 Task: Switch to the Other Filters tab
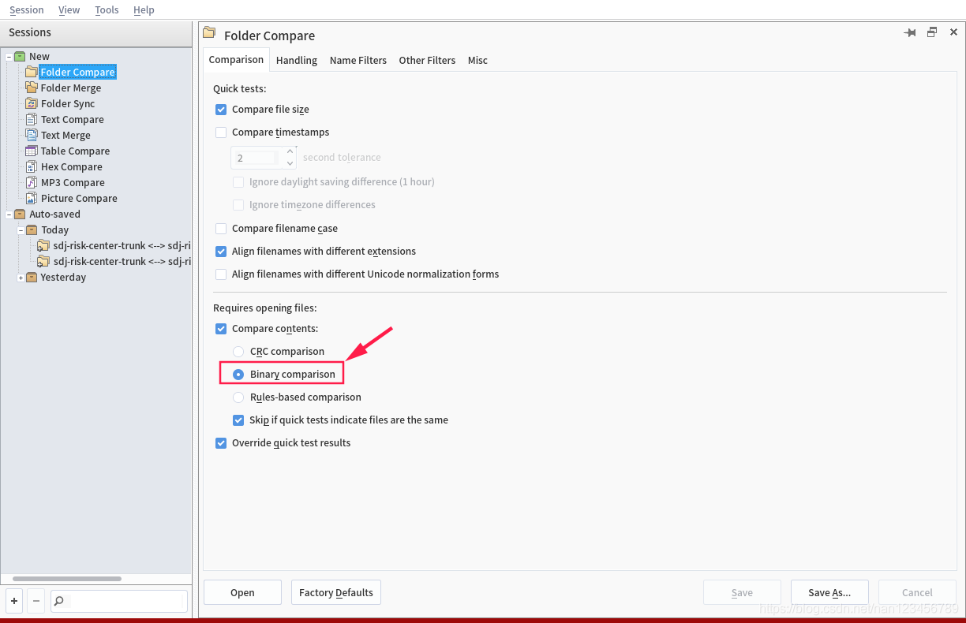click(427, 61)
